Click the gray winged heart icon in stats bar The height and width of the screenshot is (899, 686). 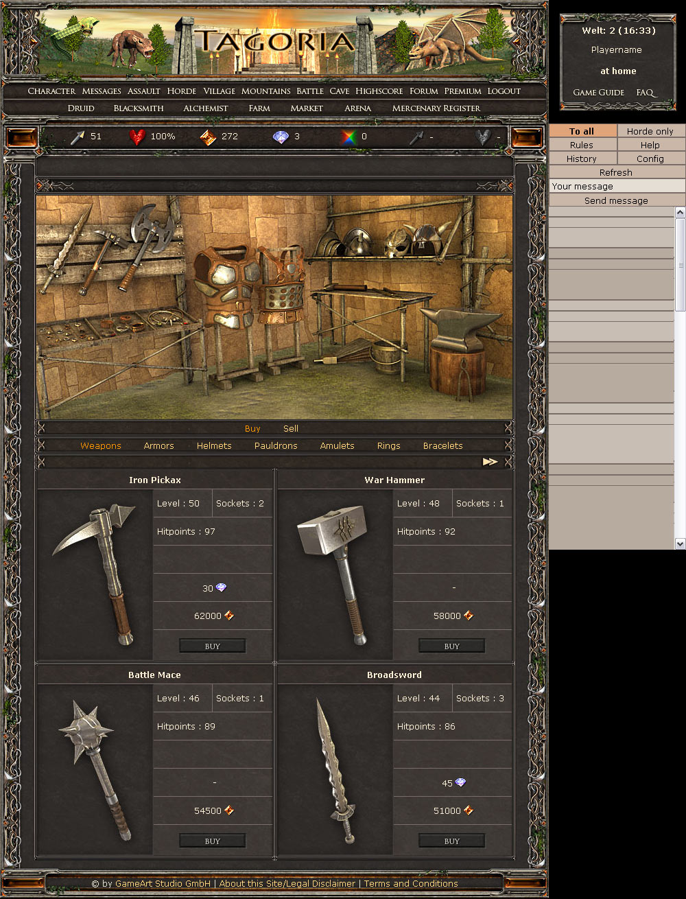484,137
